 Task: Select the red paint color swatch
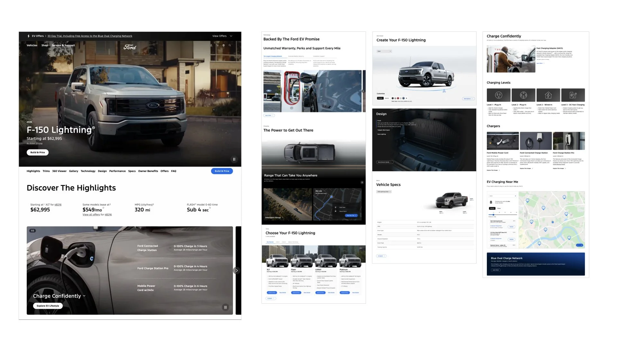(398, 98)
